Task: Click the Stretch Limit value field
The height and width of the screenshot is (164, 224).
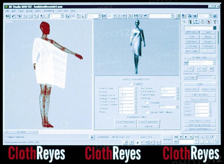Action: (126, 88)
